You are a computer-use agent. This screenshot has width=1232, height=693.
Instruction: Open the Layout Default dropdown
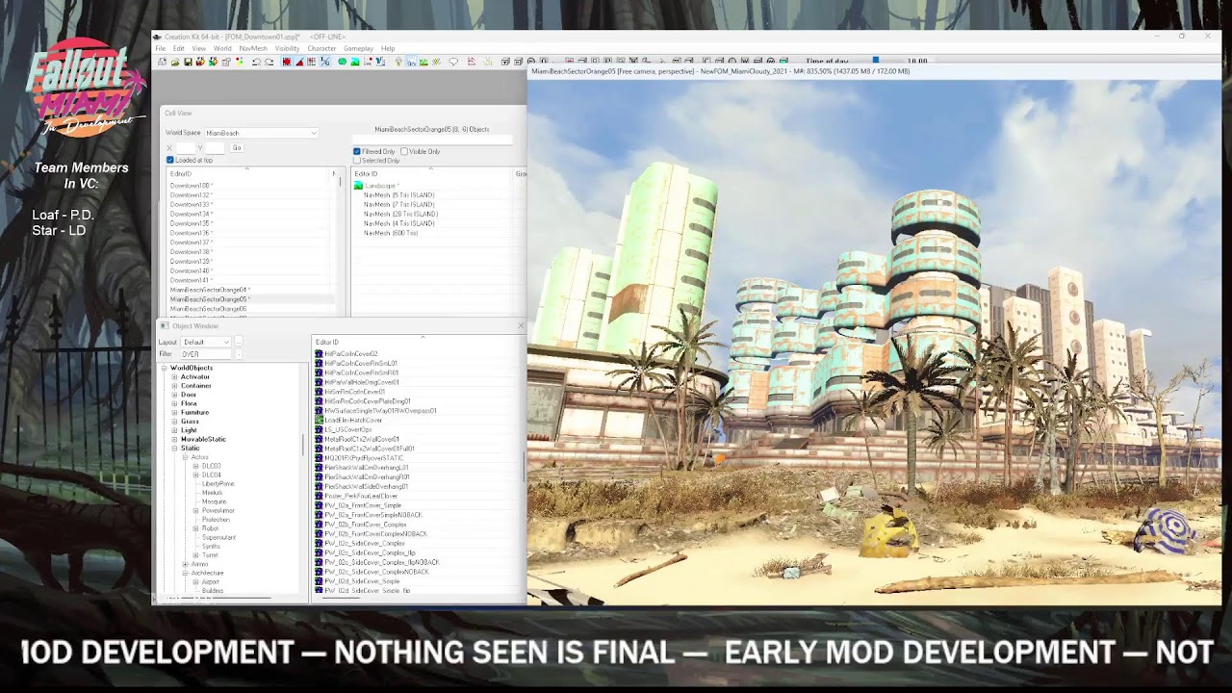pos(207,342)
